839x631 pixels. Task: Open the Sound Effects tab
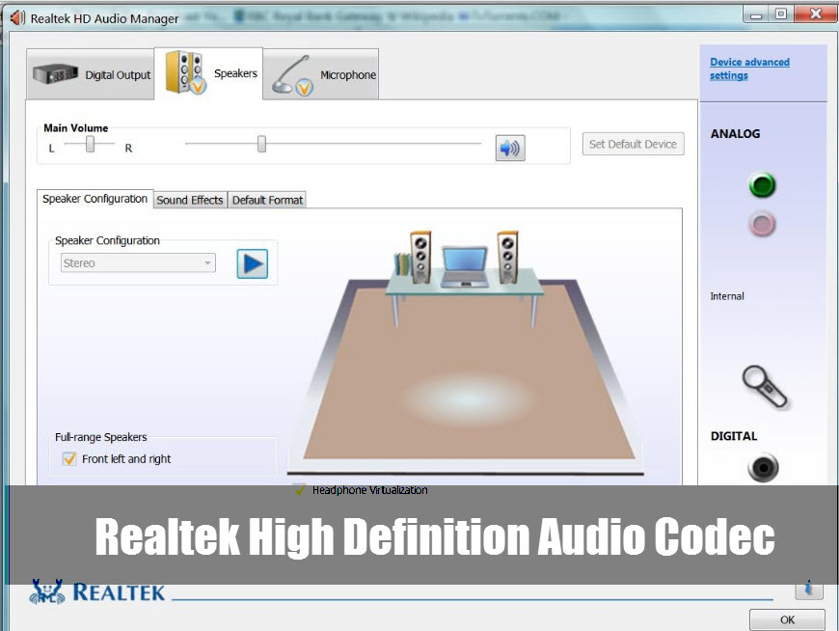[x=190, y=200]
